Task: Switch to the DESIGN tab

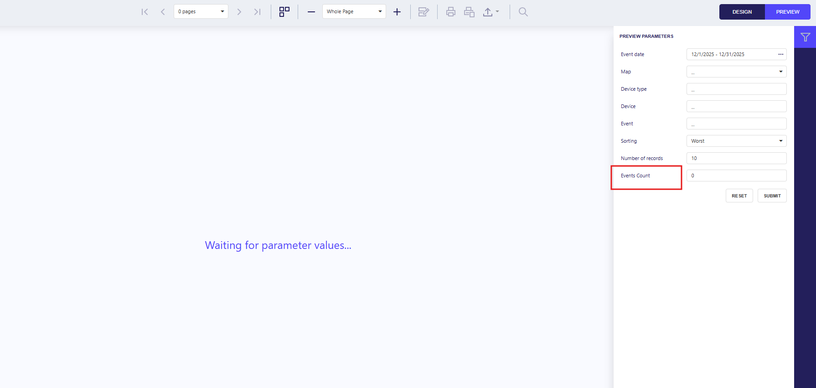Action: 742,12
